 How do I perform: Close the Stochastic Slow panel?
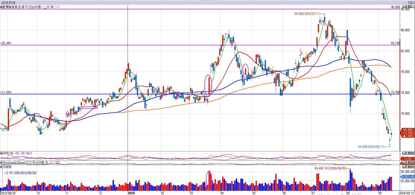click(x=412, y=162)
